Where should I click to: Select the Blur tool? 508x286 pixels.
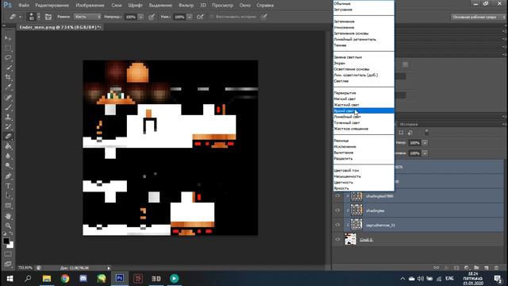8,156
